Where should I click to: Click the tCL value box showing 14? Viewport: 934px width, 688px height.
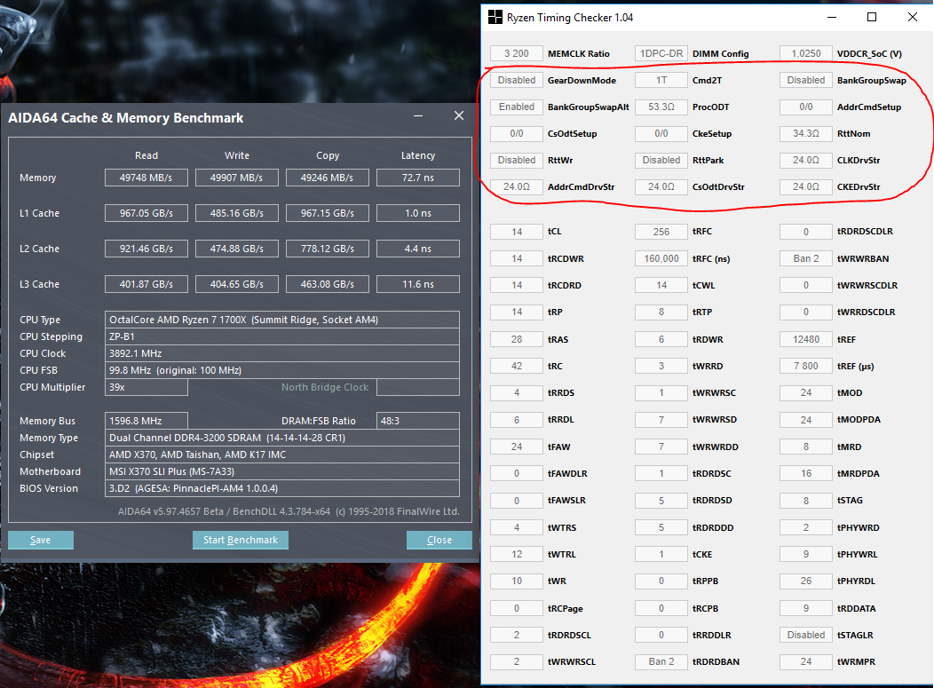coord(517,232)
